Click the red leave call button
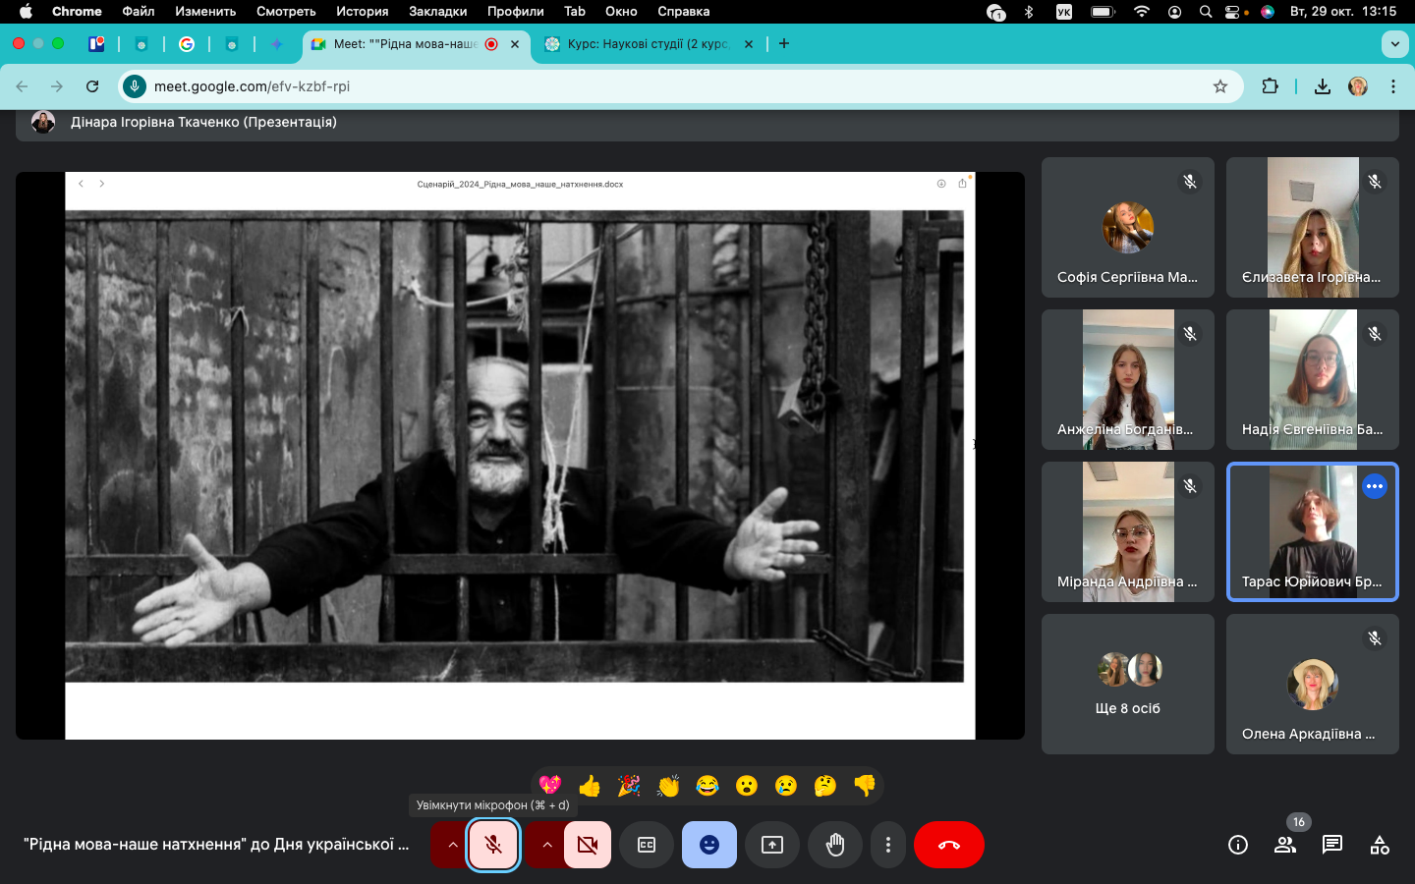Viewport: 1415px width, 884px height. [948, 845]
